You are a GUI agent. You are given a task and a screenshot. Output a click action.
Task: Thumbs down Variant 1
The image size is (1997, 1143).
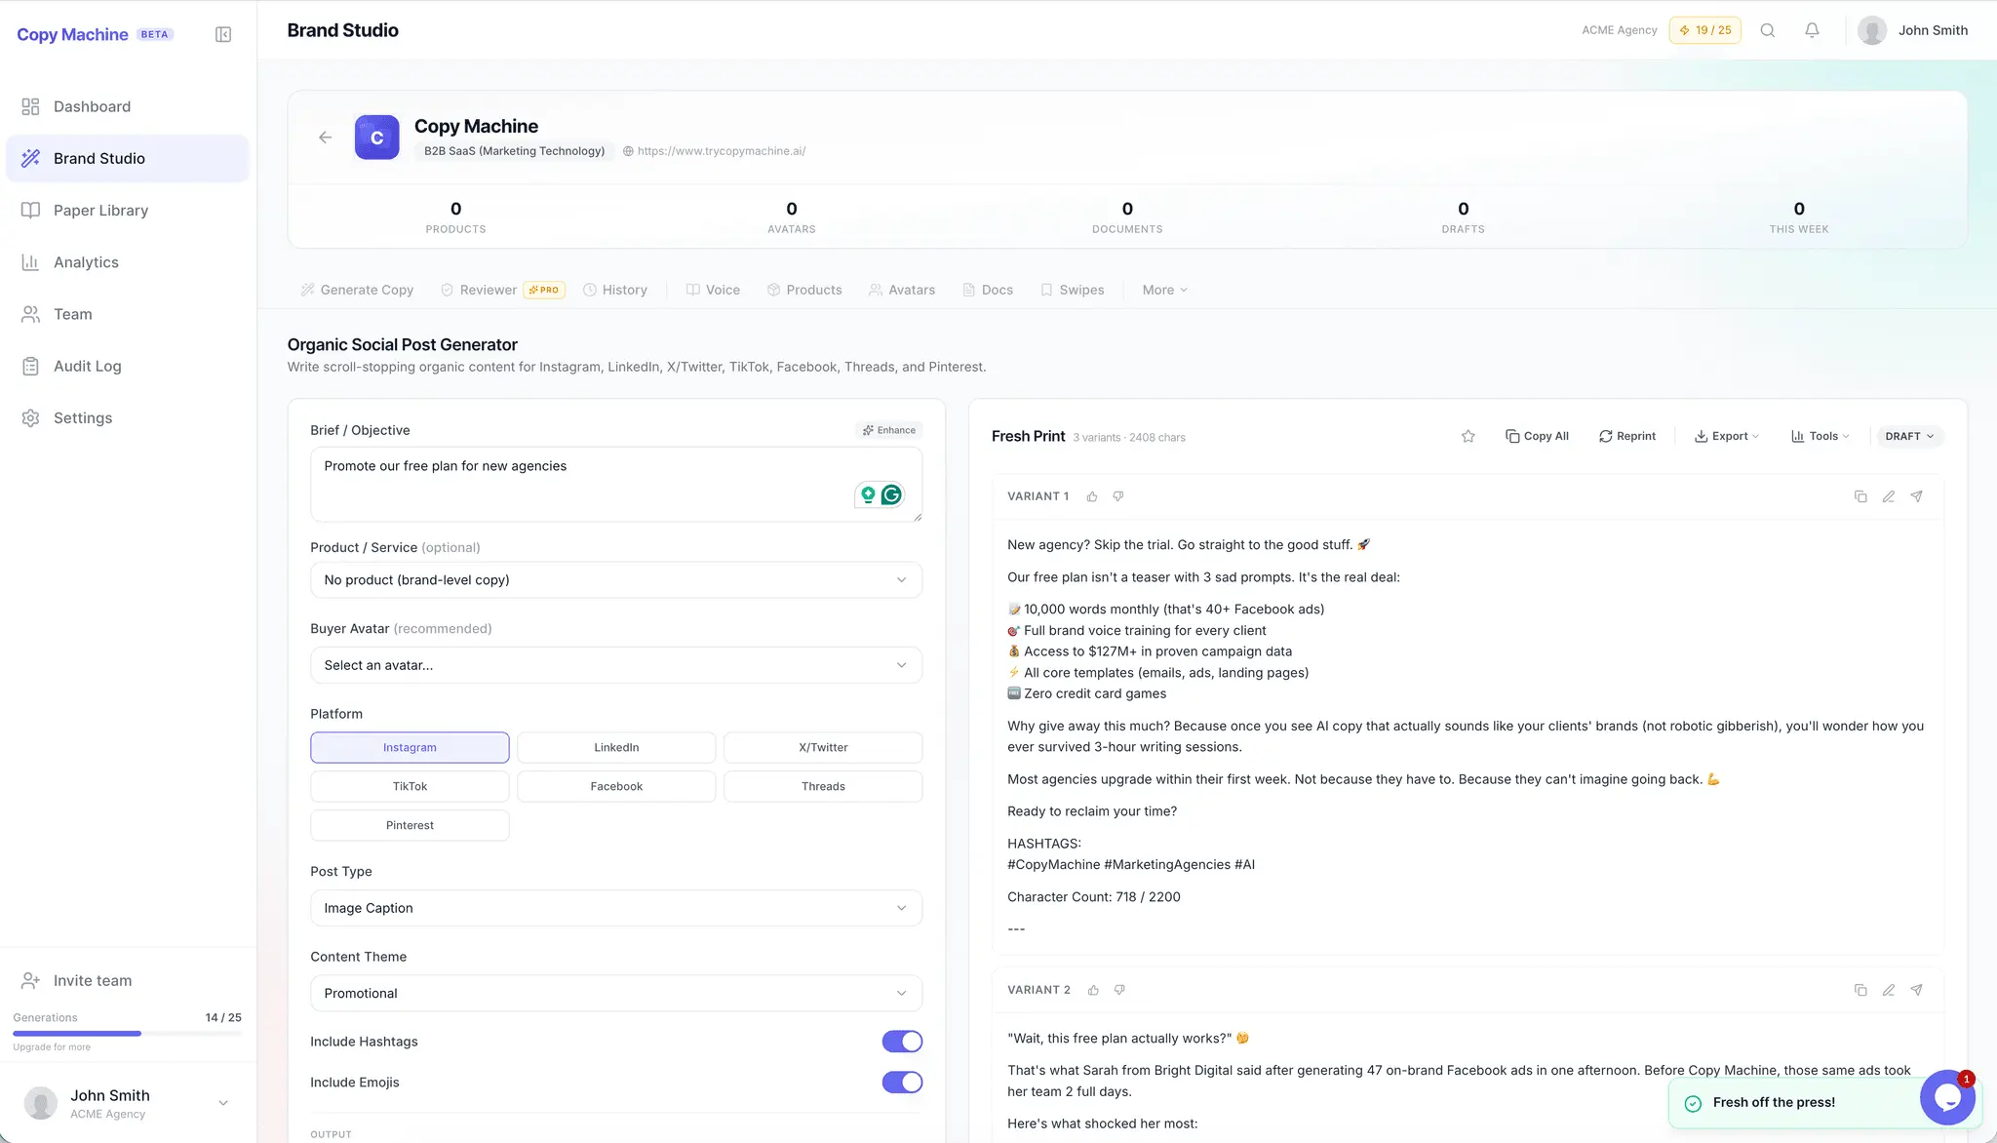pos(1118,496)
